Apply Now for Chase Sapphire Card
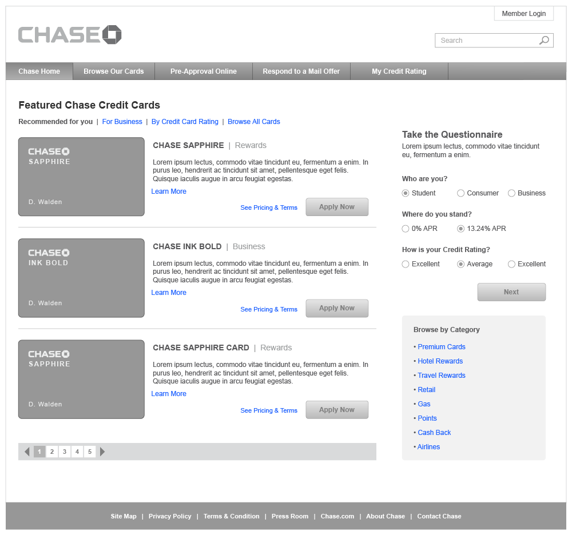The image size is (572, 535). pos(337,410)
